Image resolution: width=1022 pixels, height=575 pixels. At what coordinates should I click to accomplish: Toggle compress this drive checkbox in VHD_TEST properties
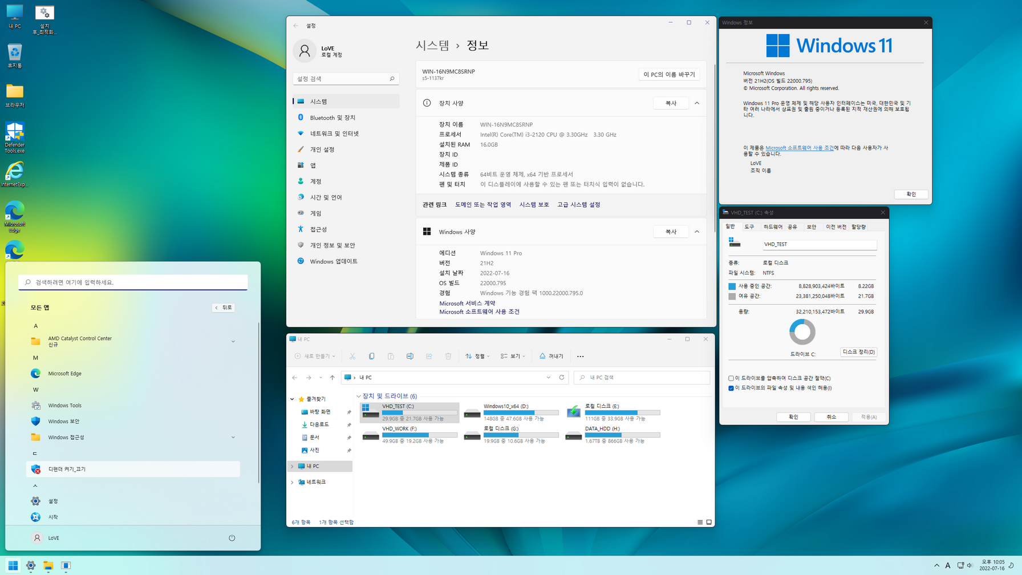coord(731,378)
